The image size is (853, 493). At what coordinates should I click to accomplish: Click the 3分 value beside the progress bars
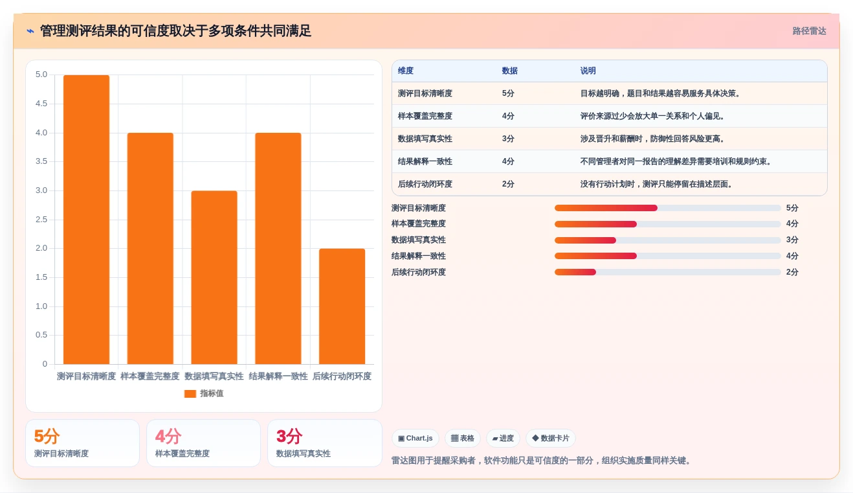click(x=792, y=240)
